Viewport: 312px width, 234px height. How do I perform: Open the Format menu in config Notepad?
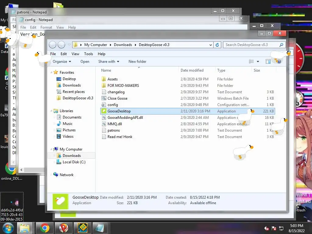pyautogui.click(x=46, y=27)
